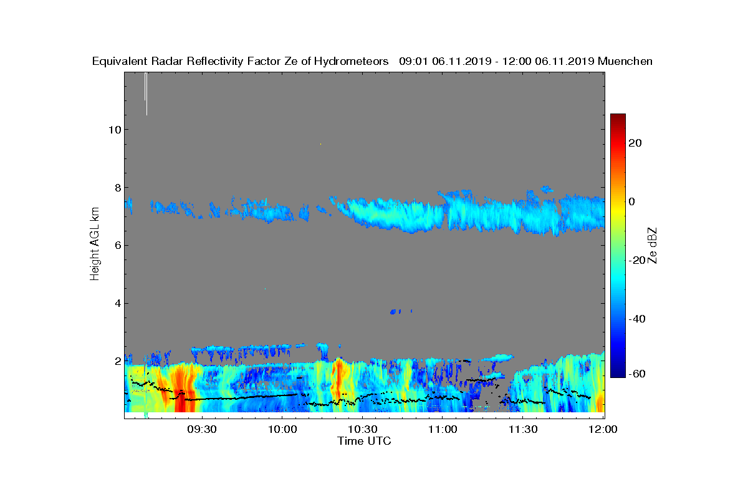Click the colorbar value -20
The height and width of the screenshot is (499, 748).
click(x=636, y=260)
